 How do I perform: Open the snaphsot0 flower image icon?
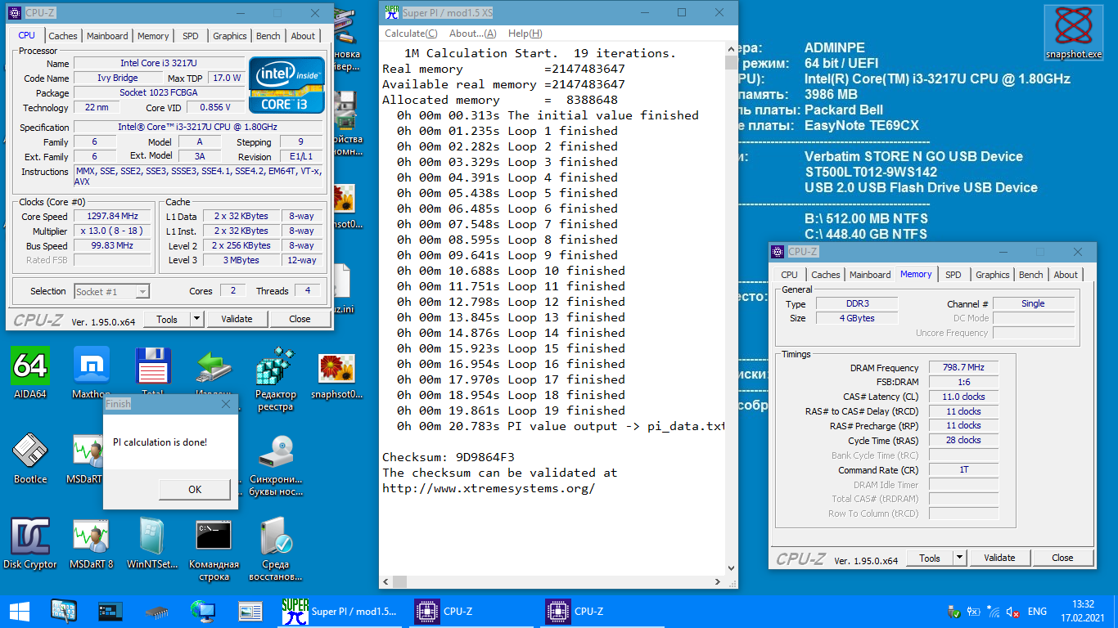(x=336, y=375)
